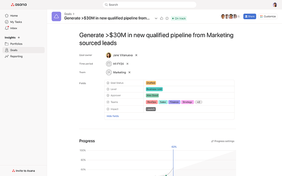Click the Drafted goal status tag
Image resolution: width=282 pixels, height=176 pixels.
click(x=151, y=83)
